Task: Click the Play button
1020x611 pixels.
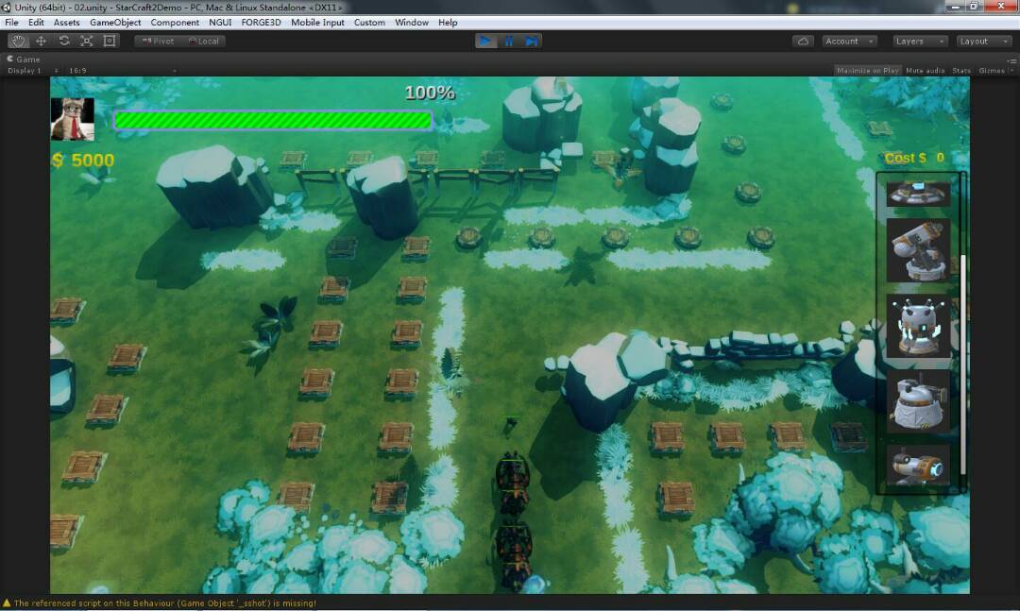Action: pos(485,41)
